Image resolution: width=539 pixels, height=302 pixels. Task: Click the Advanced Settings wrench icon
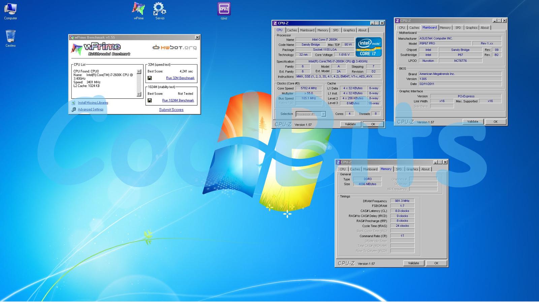[74, 110]
